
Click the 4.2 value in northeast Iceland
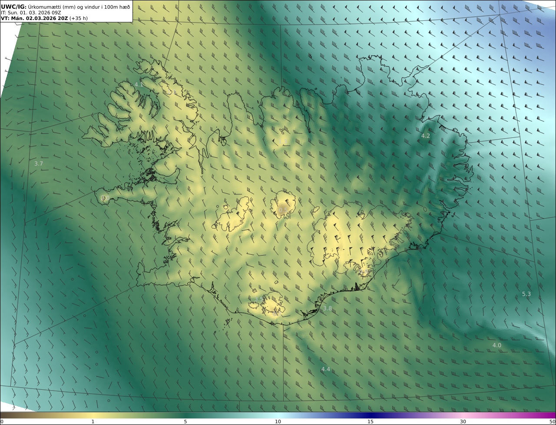tap(426, 136)
